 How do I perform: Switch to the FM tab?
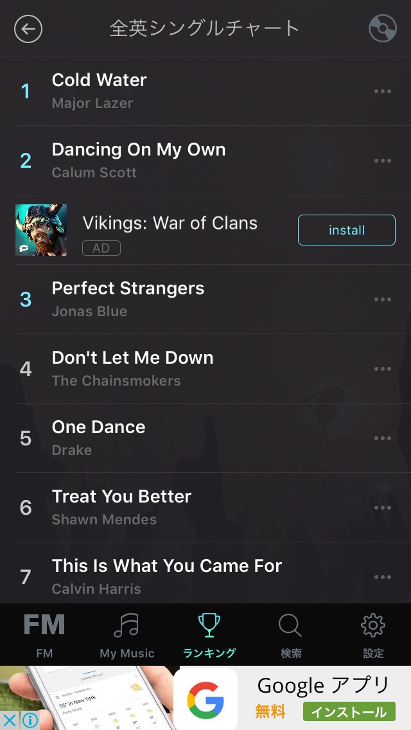(44, 635)
